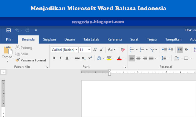Open the Desain tab

70,39
